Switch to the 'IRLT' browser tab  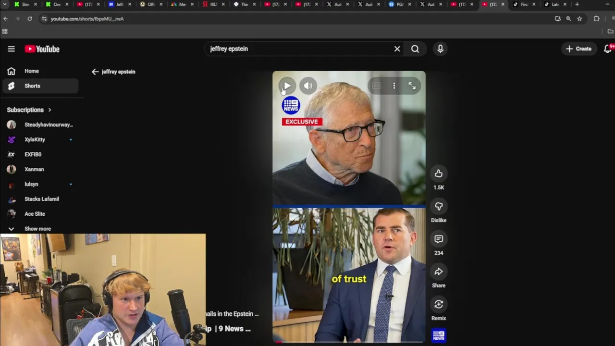(x=213, y=4)
